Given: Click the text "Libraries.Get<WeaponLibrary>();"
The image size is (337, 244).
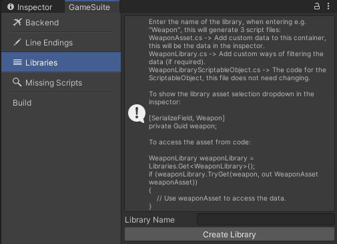Looking at the screenshot, I should pos(202,166).
